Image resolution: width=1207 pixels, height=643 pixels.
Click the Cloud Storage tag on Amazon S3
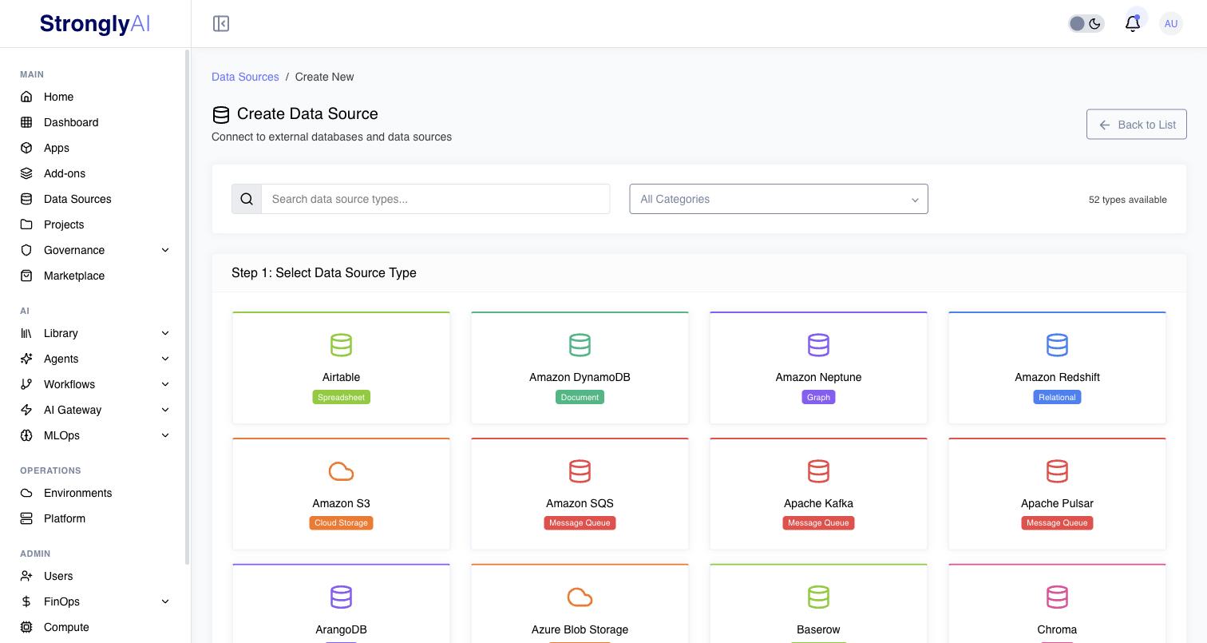point(341,523)
